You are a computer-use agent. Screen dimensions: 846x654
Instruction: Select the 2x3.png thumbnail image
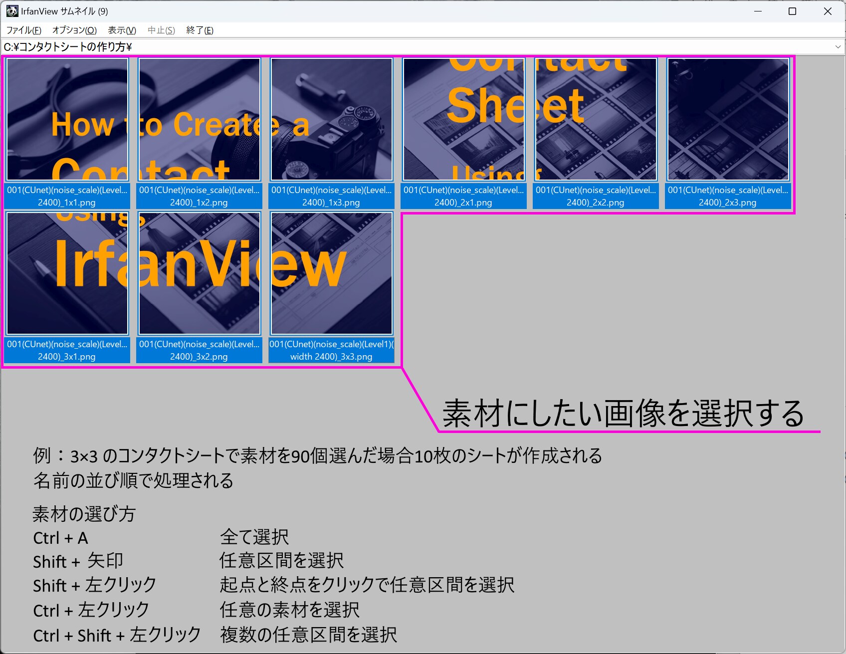728,119
